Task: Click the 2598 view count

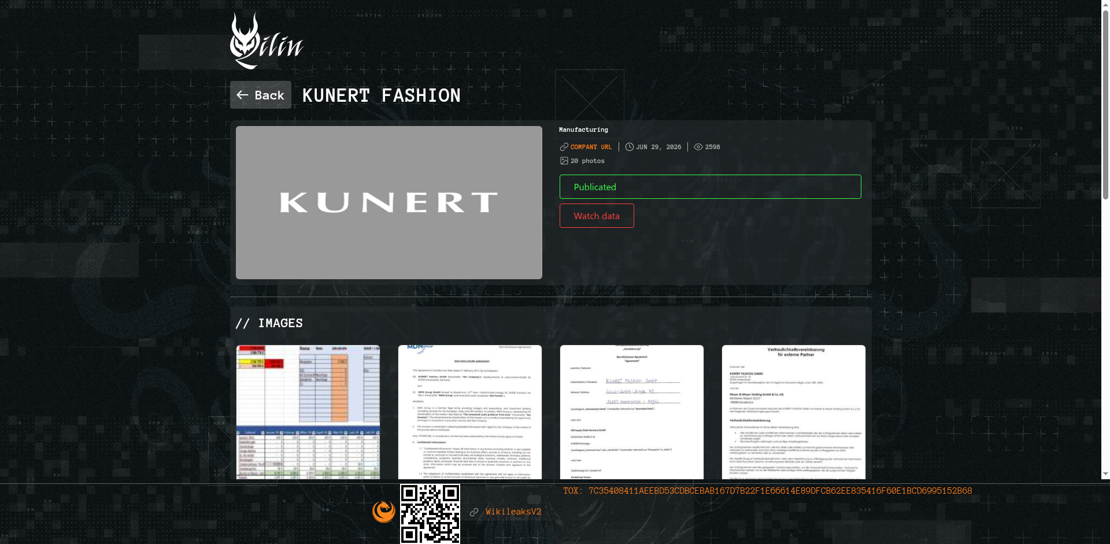Action: click(712, 147)
